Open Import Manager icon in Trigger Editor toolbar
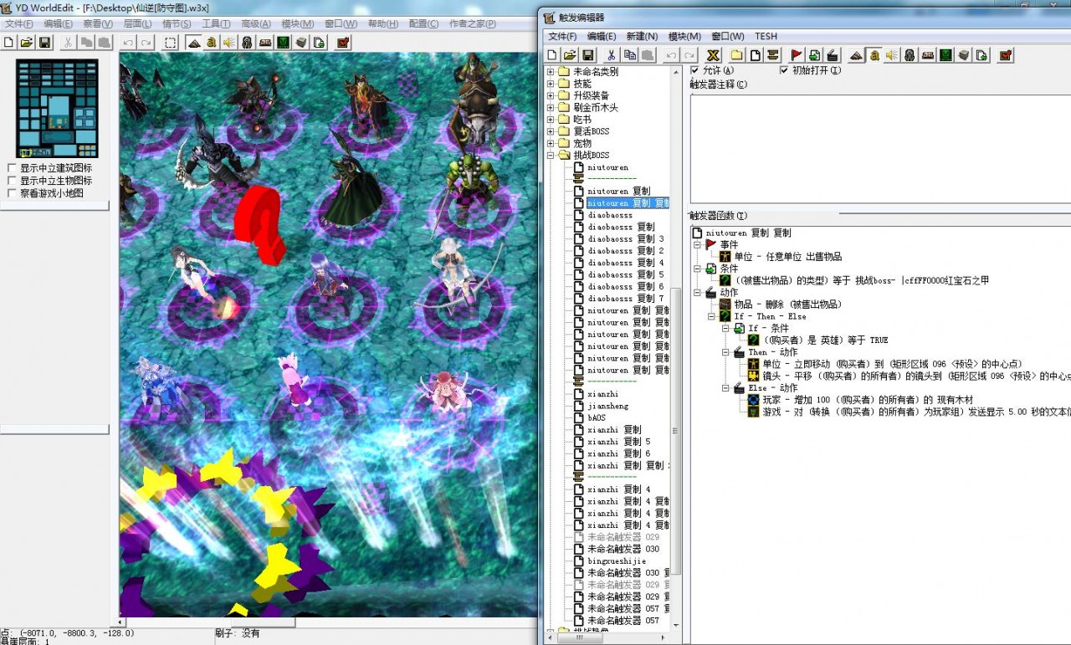 click(x=981, y=55)
